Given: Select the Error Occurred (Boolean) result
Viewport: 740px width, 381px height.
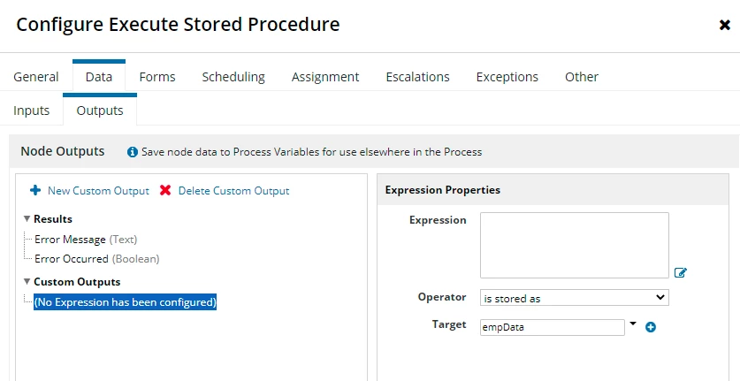Looking at the screenshot, I should pyautogui.click(x=96, y=259).
